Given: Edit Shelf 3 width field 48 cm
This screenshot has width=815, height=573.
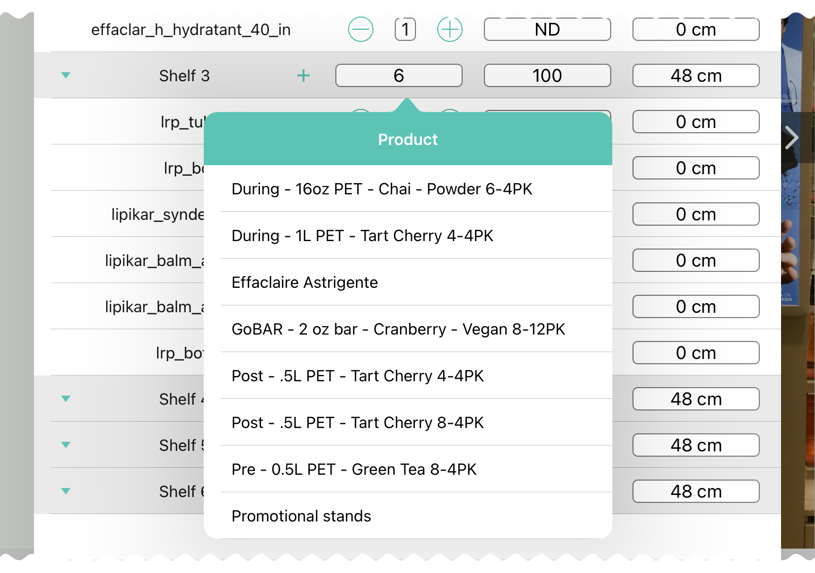Looking at the screenshot, I should 696,76.
